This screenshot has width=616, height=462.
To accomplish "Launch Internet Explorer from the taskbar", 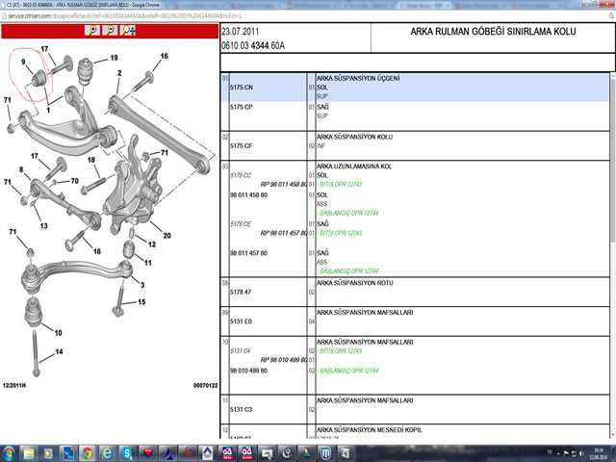I will 107,453.
